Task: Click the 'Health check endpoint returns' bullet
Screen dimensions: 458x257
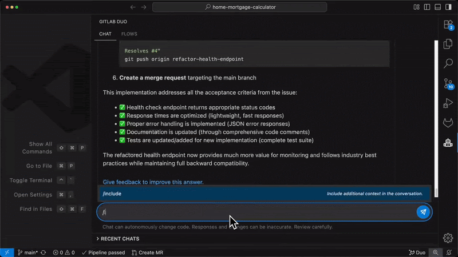Action: (x=201, y=107)
